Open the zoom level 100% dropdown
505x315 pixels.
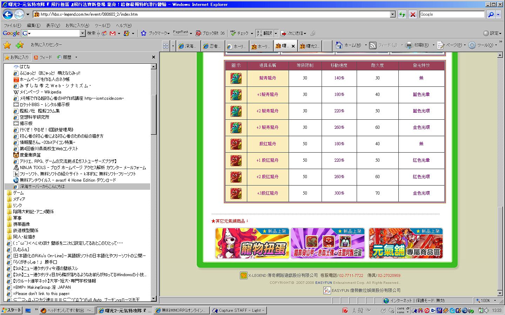(x=495, y=300)
